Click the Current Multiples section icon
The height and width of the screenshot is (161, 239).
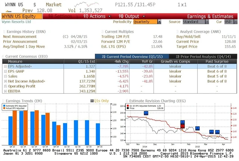[x=102, y=32]
